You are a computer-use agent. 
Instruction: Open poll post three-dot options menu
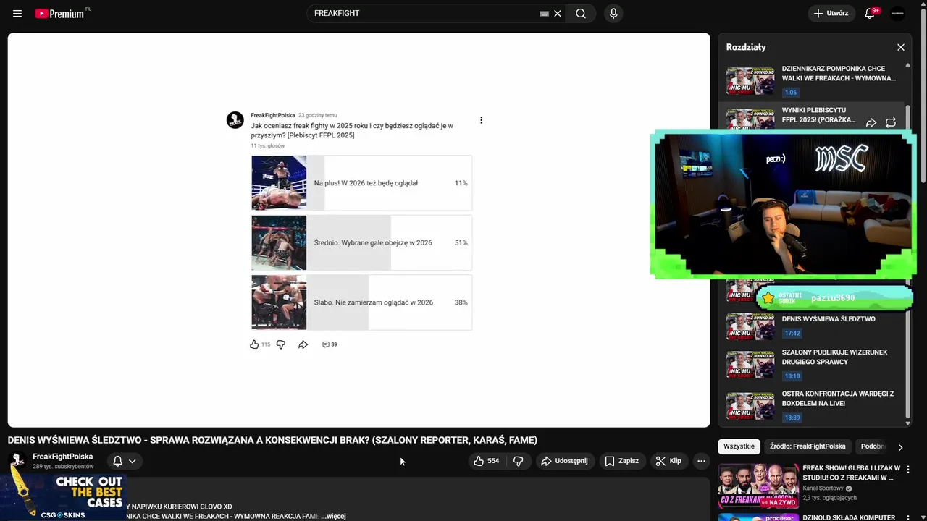pos(481,120)
